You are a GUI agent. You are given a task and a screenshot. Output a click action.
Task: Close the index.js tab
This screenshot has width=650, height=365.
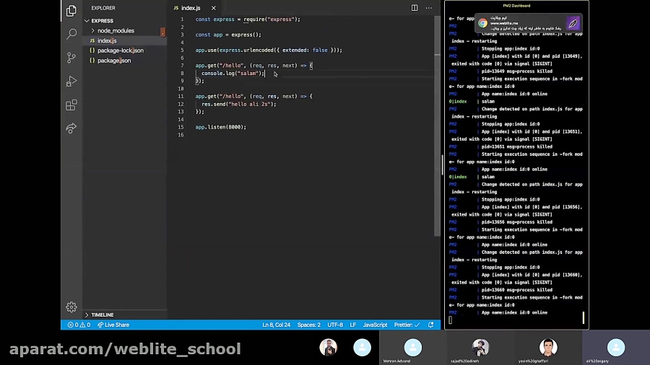point(214,8)
